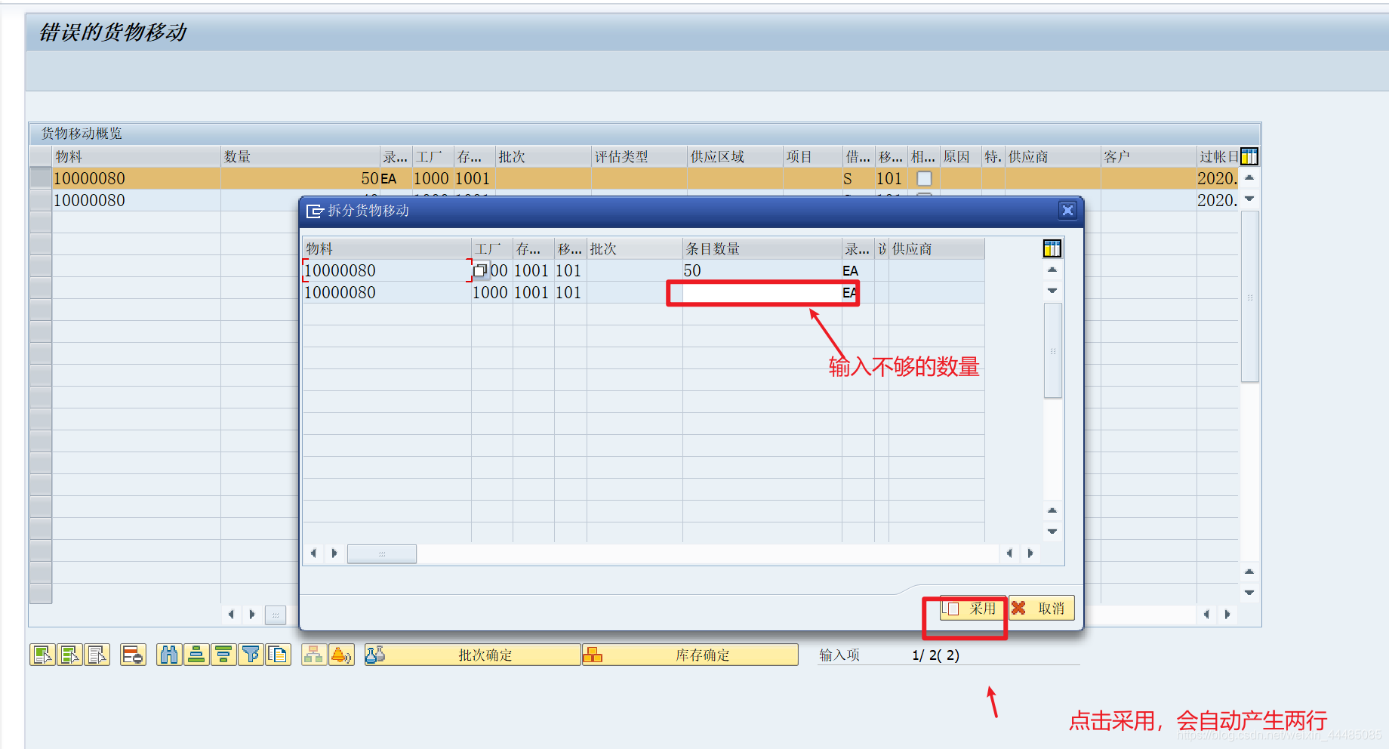Click the 取消 (Cancel) button
The image size is (1389, 749).
tap(1042, 609)
